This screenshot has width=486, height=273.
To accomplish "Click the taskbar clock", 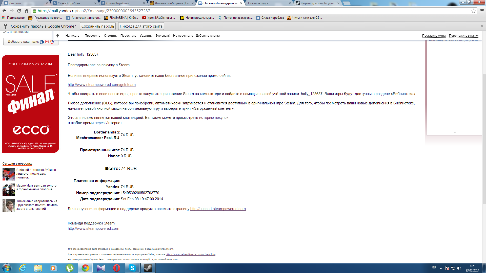I will [472, 268].
